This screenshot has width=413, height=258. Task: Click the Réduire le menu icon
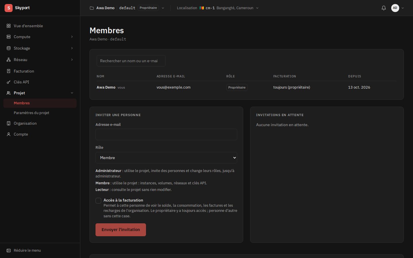point(9,251)
